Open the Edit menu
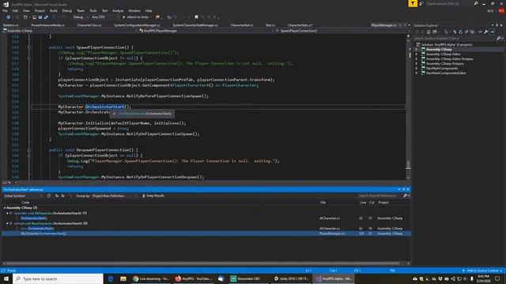Image resolution: width=506 pixels, height=284 pixels. pos(15,10)
